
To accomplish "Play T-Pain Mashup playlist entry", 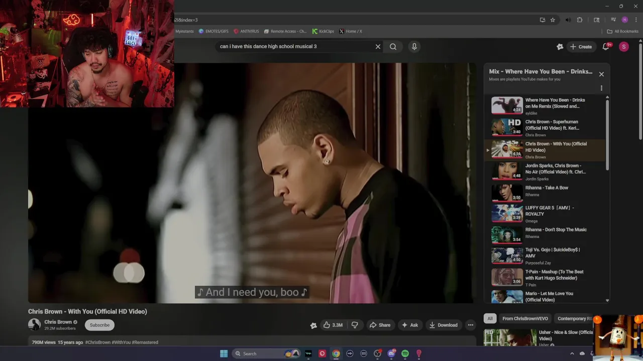I will coord(545,277).
